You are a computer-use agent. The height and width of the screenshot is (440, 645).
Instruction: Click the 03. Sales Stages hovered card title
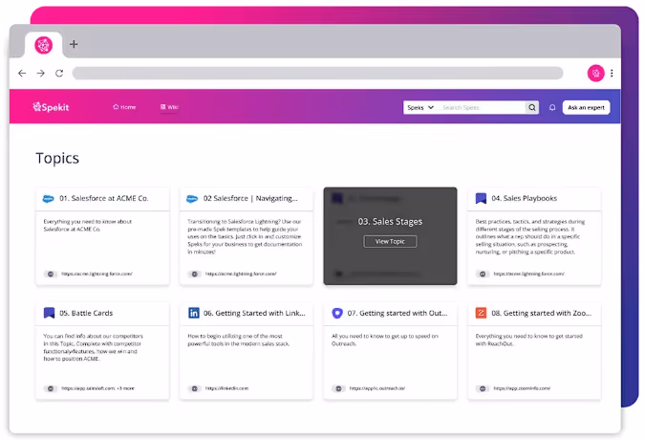[390, 222]
